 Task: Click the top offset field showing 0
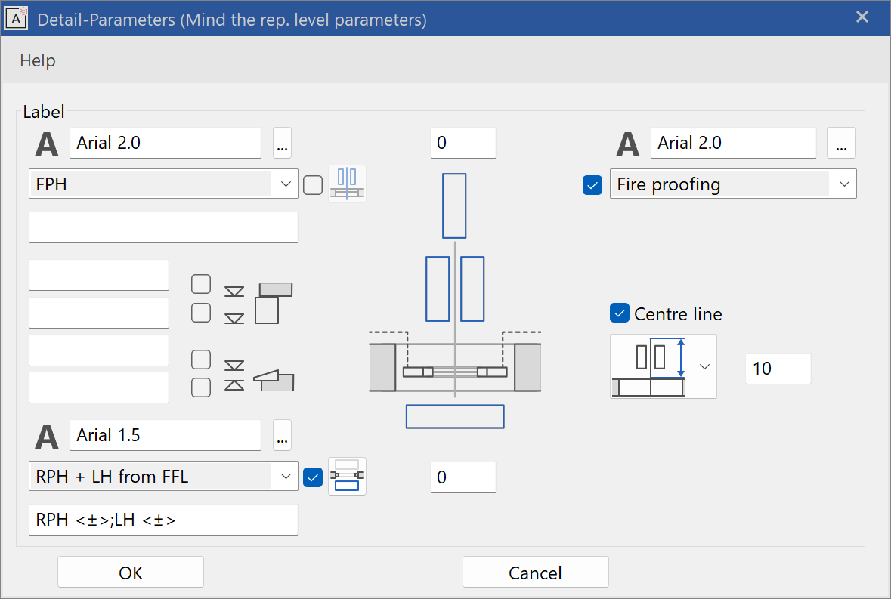463,143
